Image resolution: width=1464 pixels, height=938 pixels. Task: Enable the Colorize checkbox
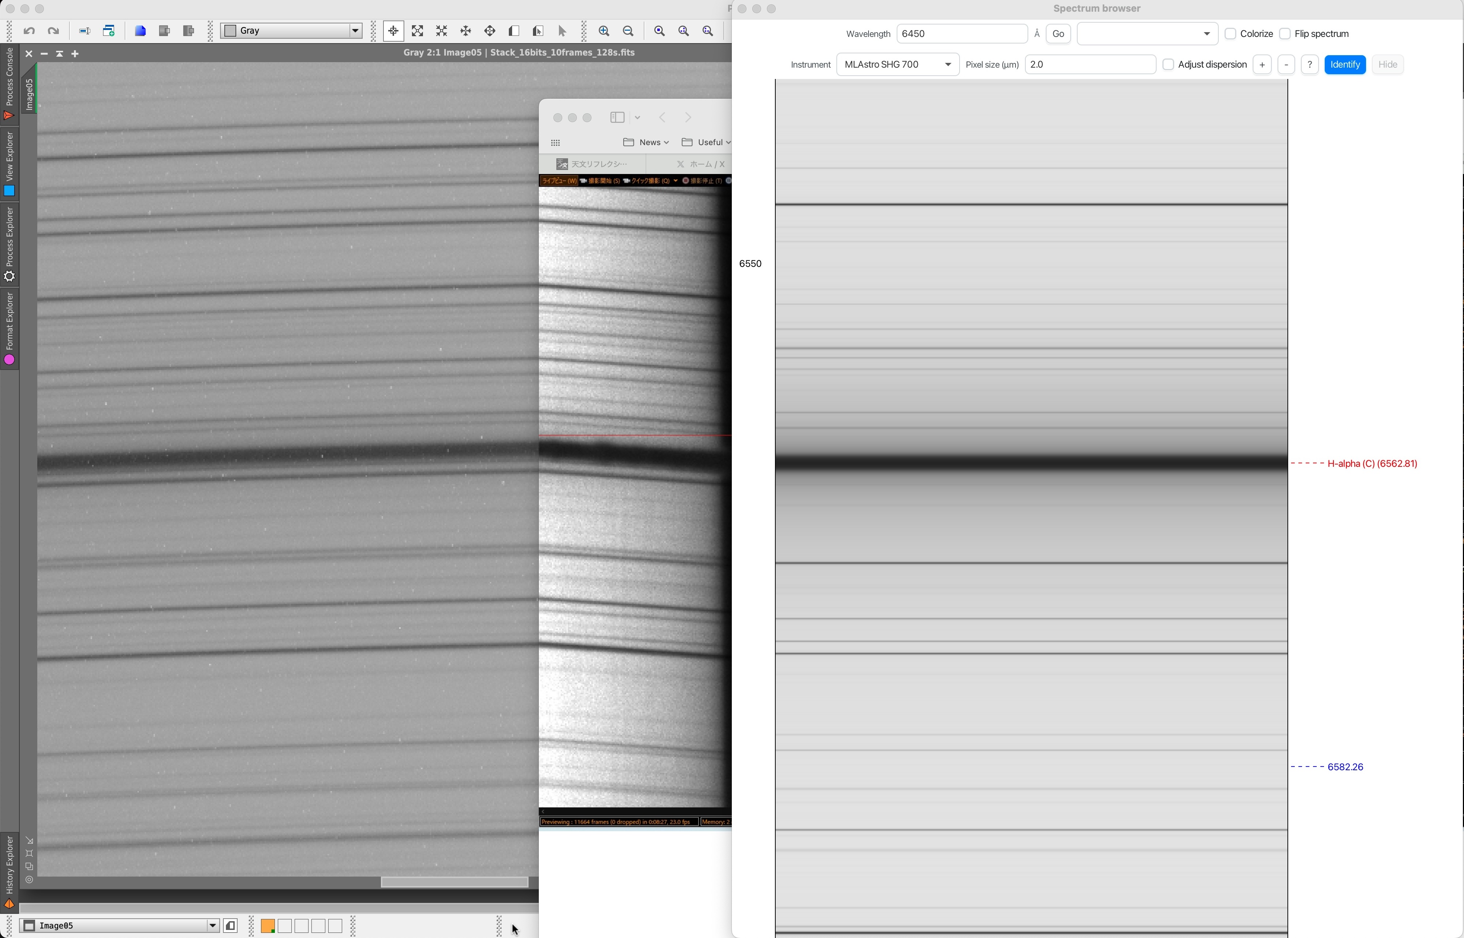(x=1230, y=34)
